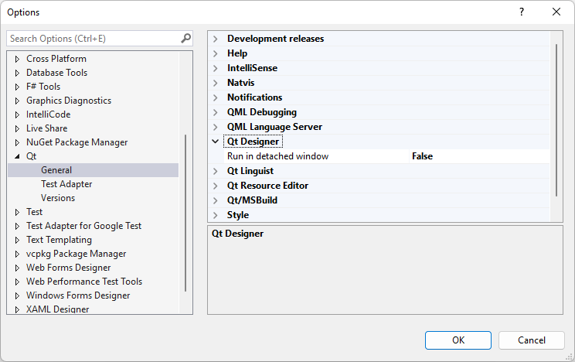The image size is (575, 362).
Task: Click the options tree vertical scrollbar
Action: (185, 213)
